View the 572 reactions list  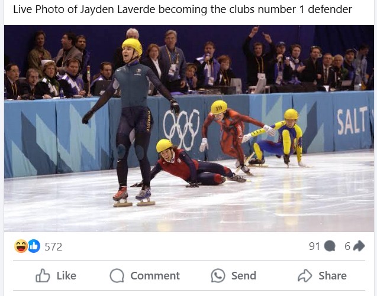point(53,247)
